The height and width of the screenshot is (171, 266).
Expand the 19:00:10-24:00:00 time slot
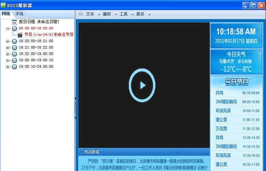click(x=7, y=67)
